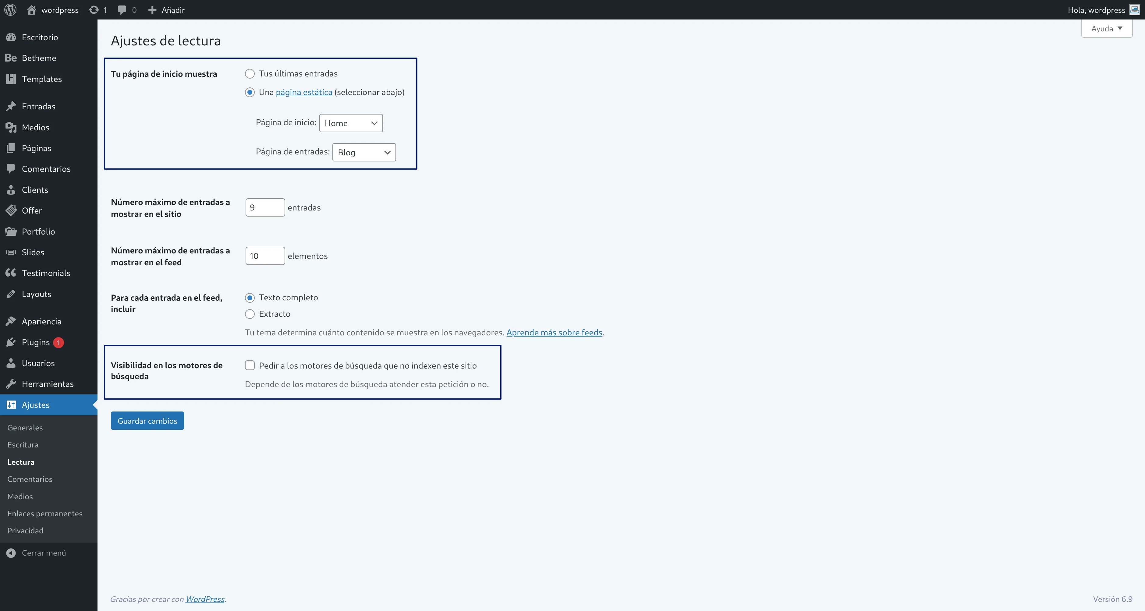Viewport: 1145px width, 611px height.
Task: Enable the search engine no-index checkbox
Action: [x=249, y=365]
